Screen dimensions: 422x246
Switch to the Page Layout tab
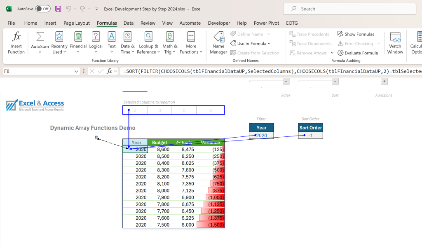coord(77,23)
